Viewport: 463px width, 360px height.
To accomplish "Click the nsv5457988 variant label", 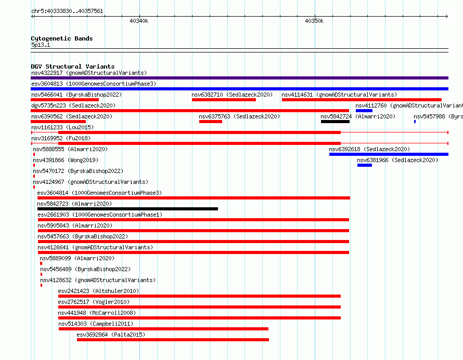I will (x=438, y=116).
